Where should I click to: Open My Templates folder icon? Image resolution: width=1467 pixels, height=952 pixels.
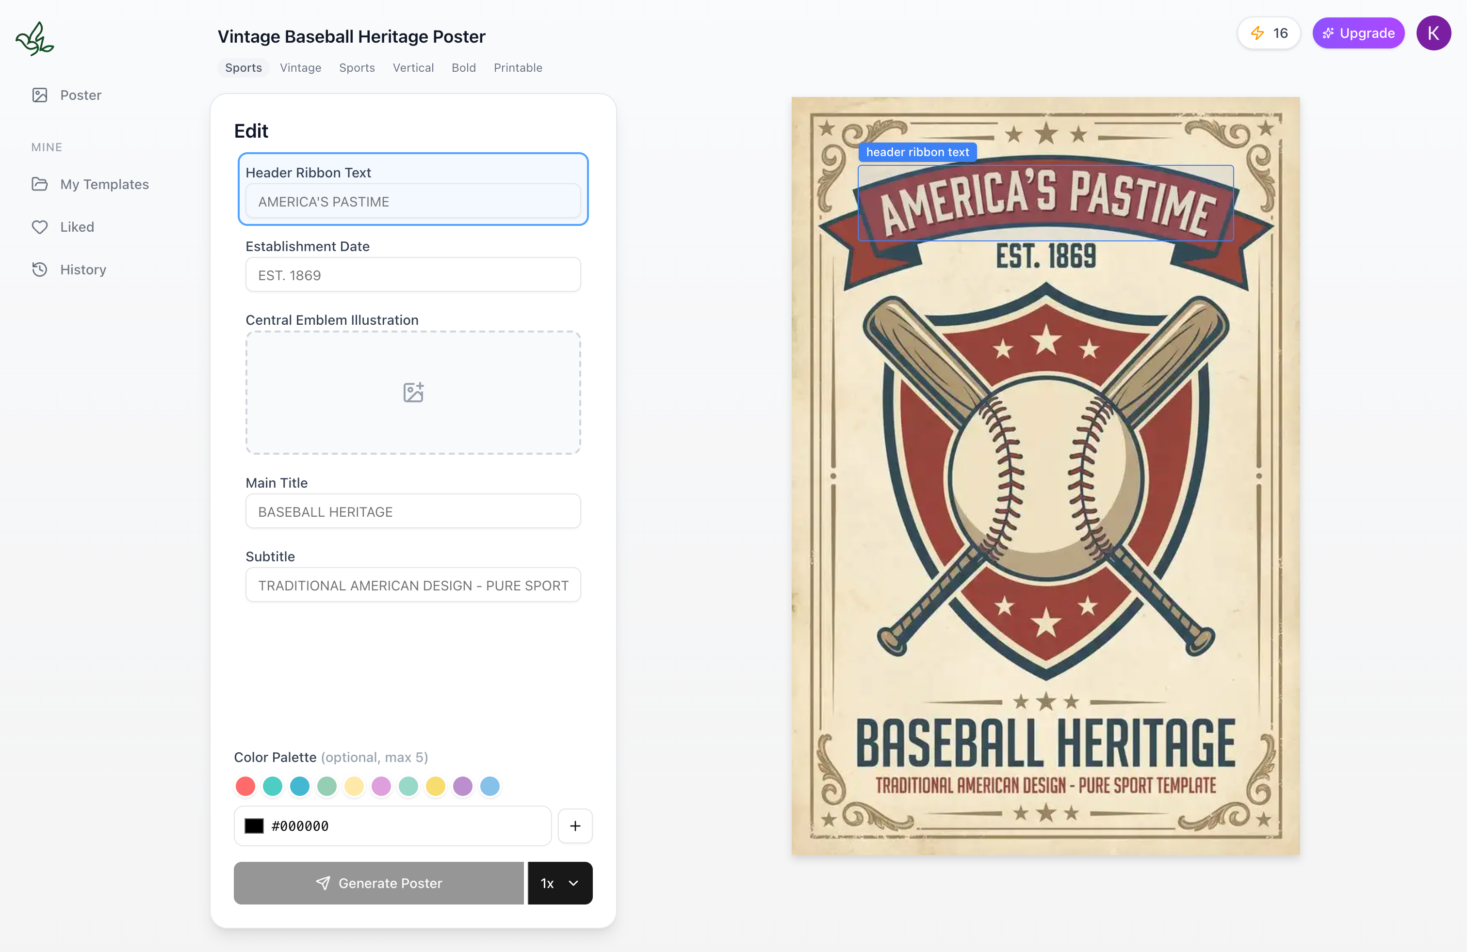[40, 184]
